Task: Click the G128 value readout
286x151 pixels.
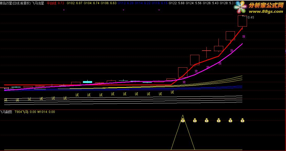Action: tap(227, 3)
